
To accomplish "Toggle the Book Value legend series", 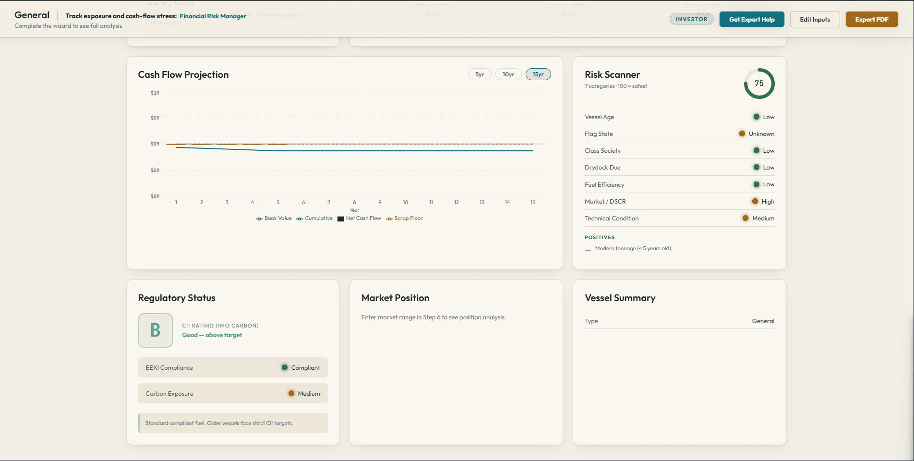I will pos(274,218).
